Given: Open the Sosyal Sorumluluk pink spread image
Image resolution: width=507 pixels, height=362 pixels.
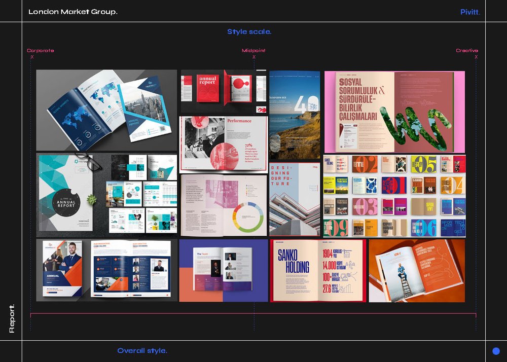Looking at the screenshot, I should click(x=394, y=112).
